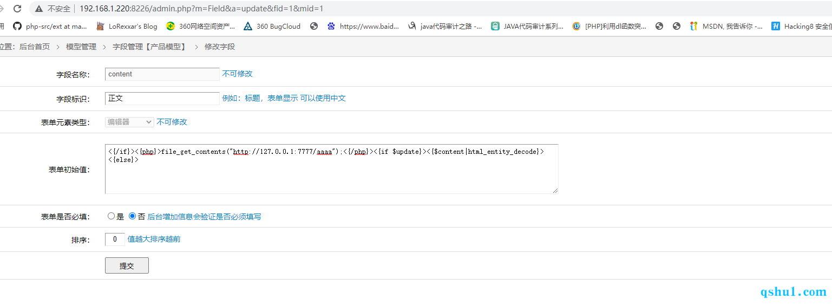Click the 不可修改 hint beside 字段名称
832x305 pixels.
coord(237,74)
